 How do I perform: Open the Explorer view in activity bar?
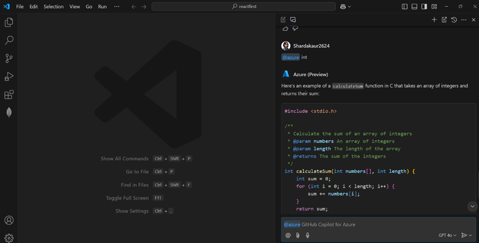[9, 22]
